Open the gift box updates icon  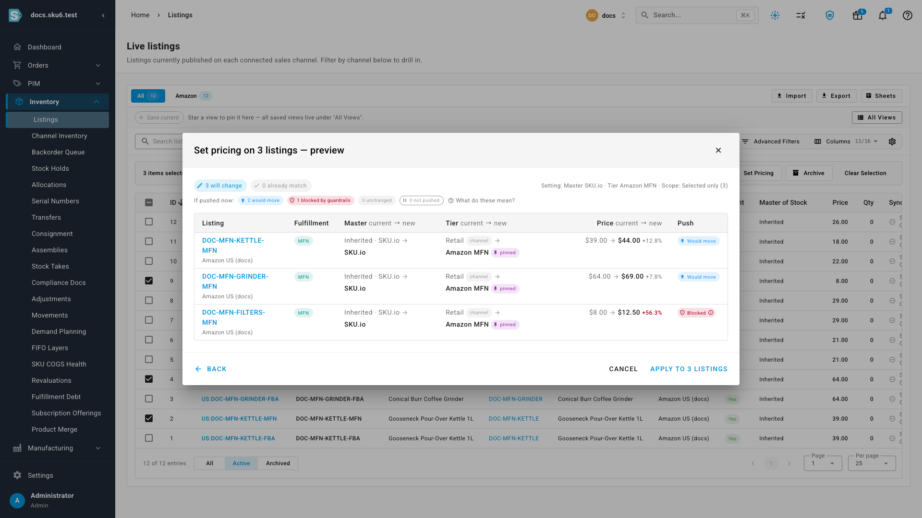click(858, 15)
